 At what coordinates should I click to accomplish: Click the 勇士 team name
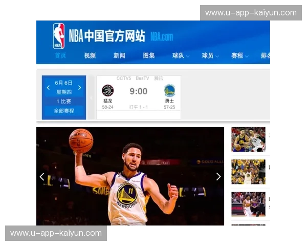169,101
